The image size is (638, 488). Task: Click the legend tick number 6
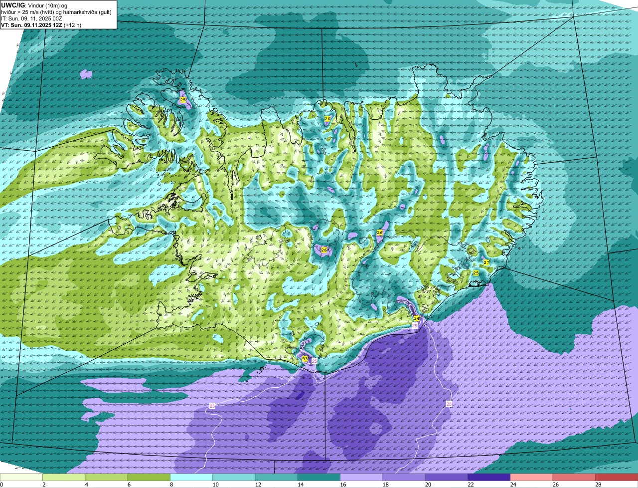point(129,485)
